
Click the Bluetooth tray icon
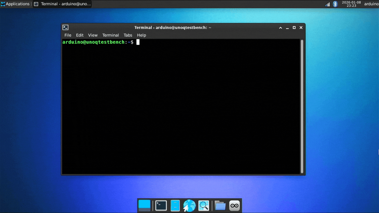335,4
